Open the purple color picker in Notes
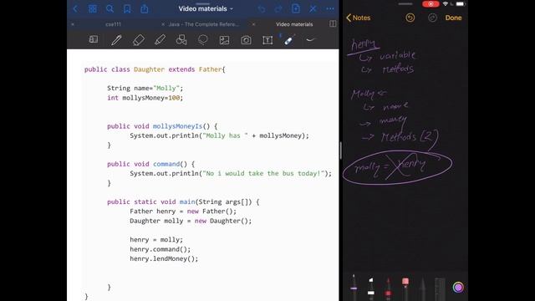This screenshot has height=301, width=535. (458, 288)
